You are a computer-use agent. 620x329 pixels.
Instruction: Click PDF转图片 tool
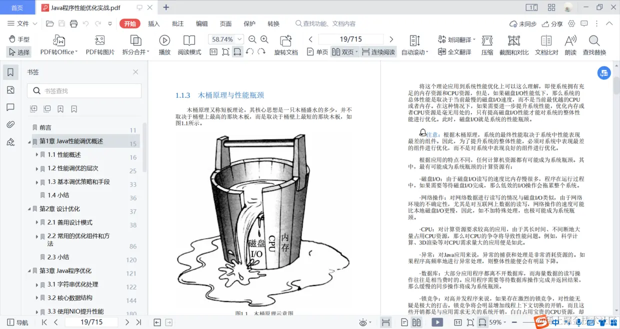pos(100,45)
